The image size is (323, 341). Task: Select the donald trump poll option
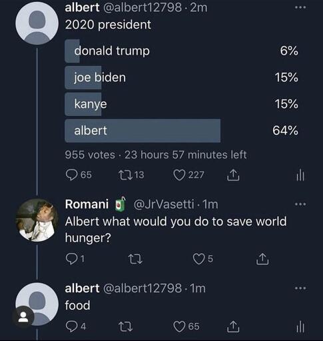[182, 51]
